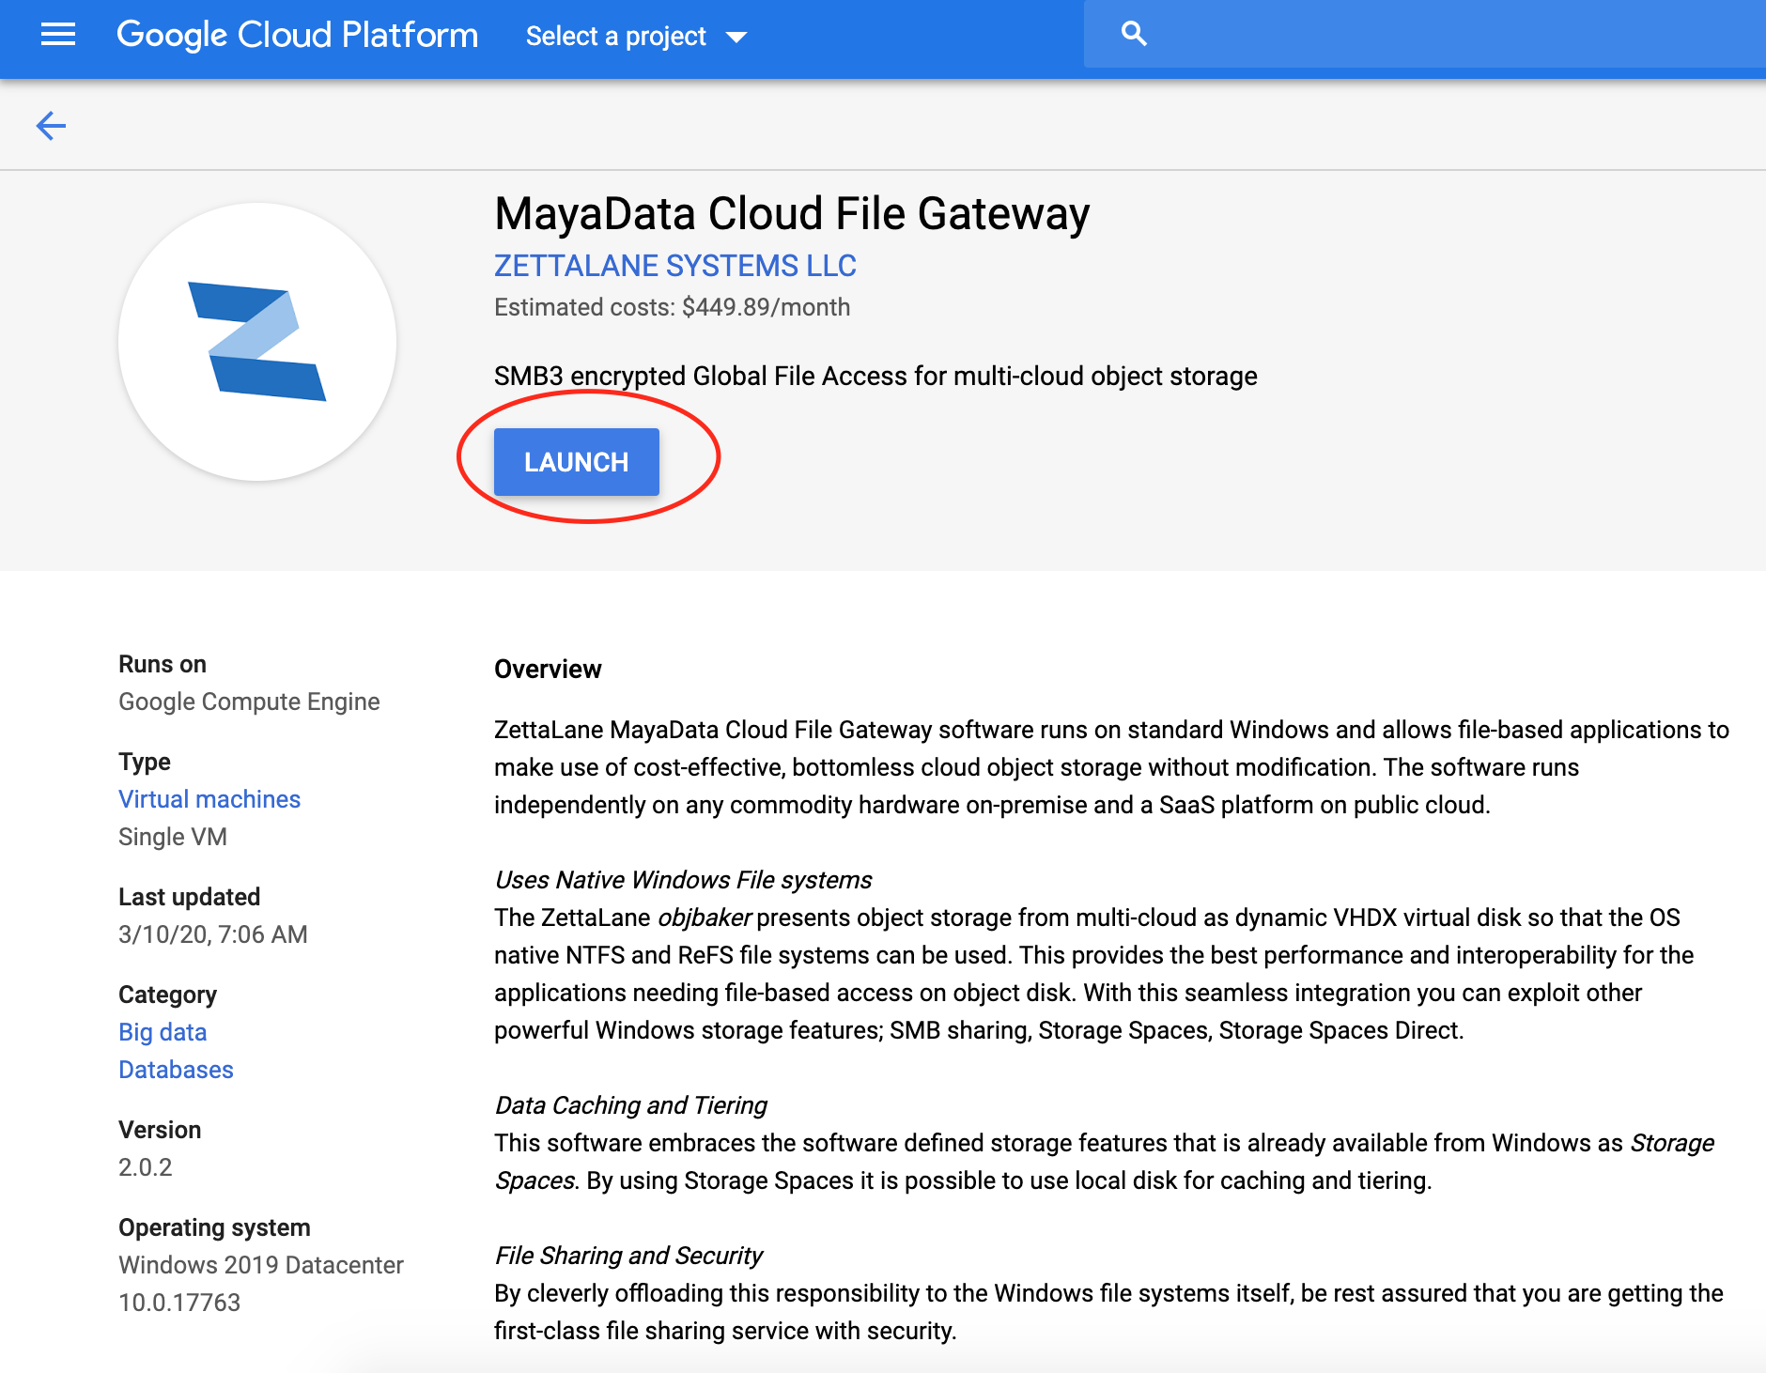Click the File Sharing and Security subheading
Viewport: 1766px width, 1373px height.
[x=628, y=1256]
